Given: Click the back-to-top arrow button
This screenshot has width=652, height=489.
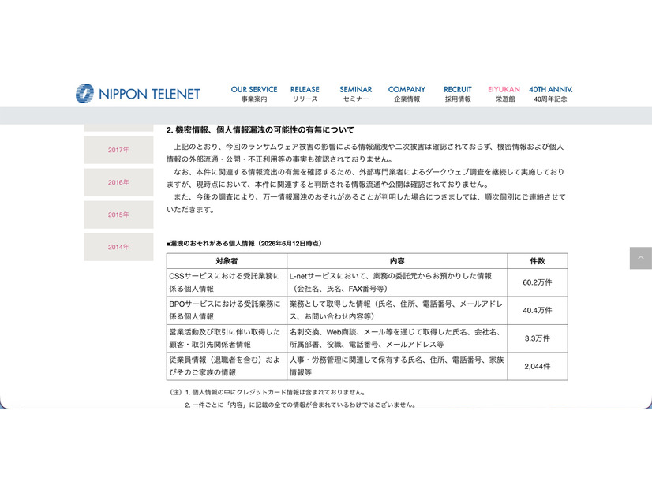Looking at the screenshot, I should click(641, 258).
